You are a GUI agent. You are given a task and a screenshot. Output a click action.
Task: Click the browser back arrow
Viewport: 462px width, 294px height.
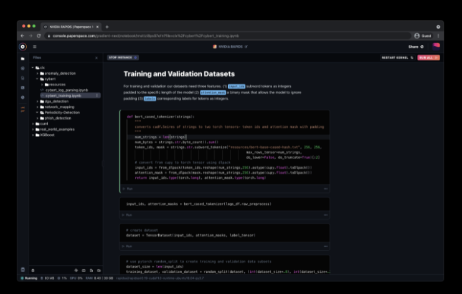(x=22, y=36)
